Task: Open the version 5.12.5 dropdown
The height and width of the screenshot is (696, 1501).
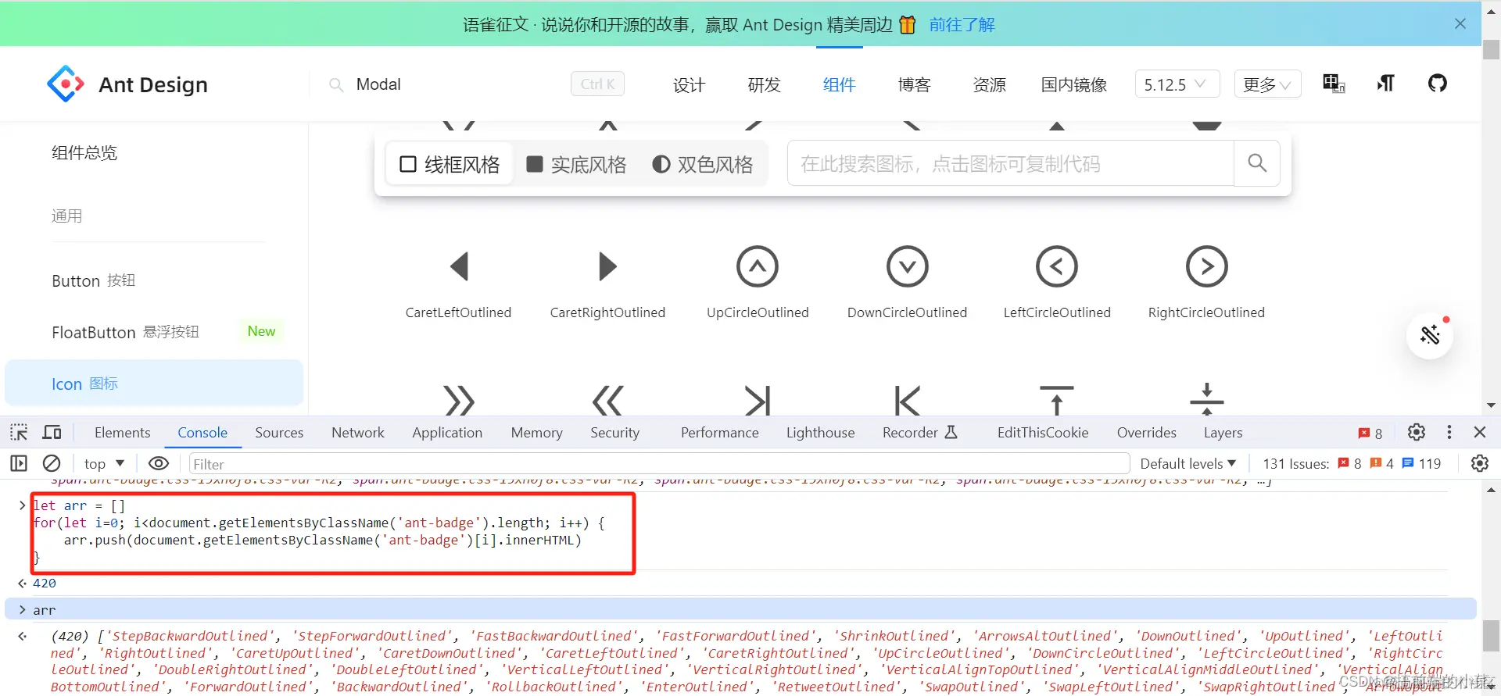Action: click(x=1177, y=84)
